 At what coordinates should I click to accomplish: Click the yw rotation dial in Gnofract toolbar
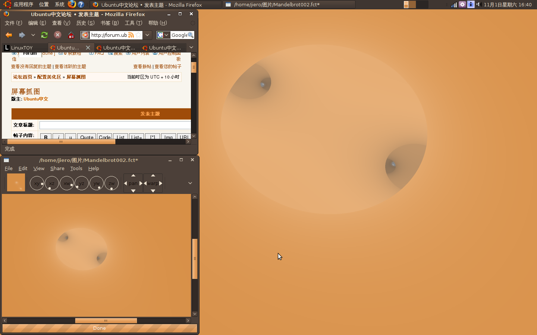point(97,183)
